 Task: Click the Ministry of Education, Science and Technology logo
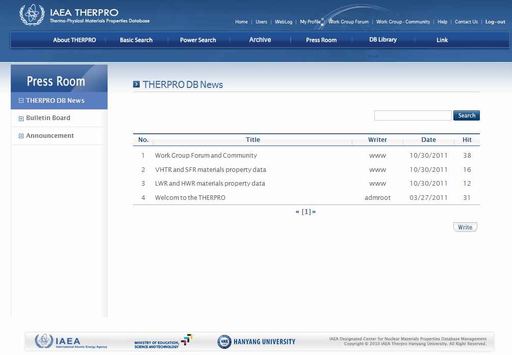pyautogui.click(x=158, y=342)
